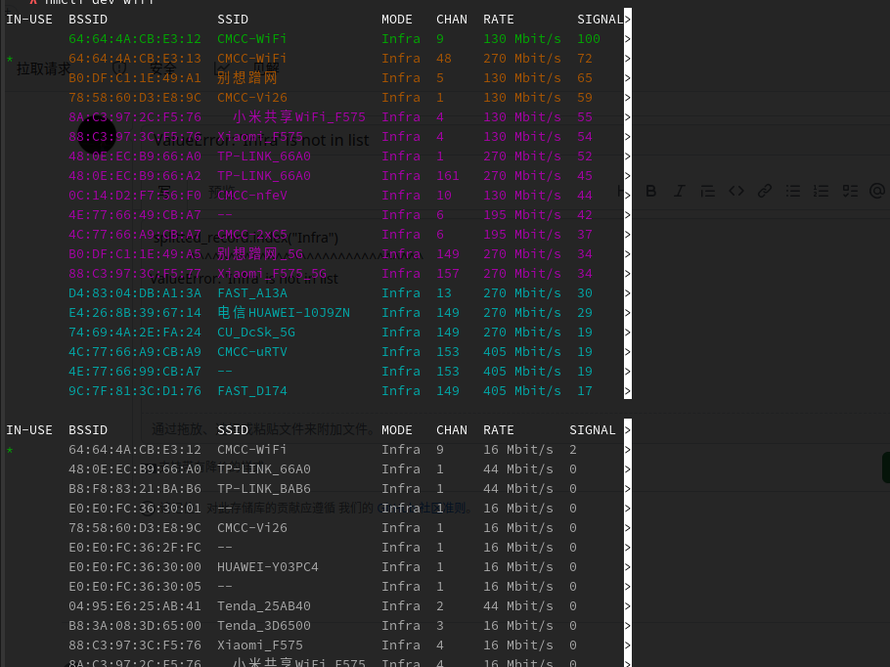Screen dimensions: 890x667
Task: Click the SSID FAST_D174
Action: point(252,390)
